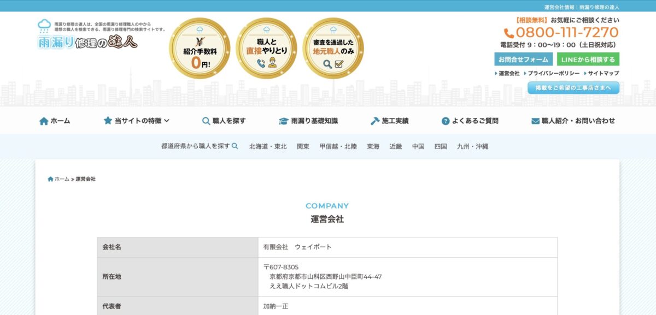Click 掲載をご希望の工事店さまへ button
This screenshot has width=656, height=315.
pos(573,88)
